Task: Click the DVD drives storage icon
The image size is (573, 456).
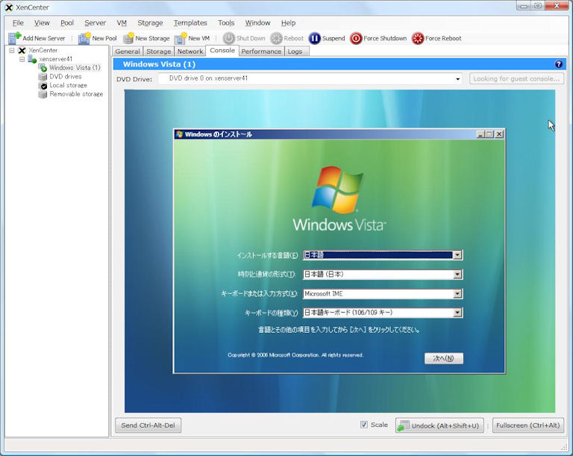Action: [x=43, y=76]
